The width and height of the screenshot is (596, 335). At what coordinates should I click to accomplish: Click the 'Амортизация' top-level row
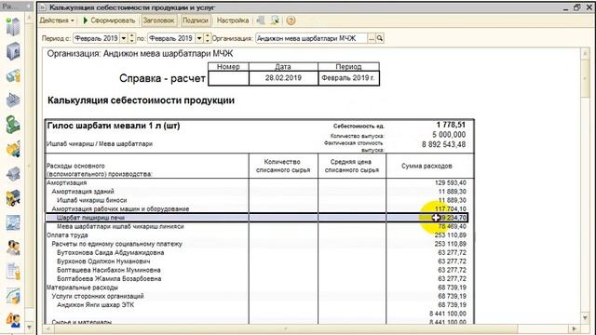260,182
